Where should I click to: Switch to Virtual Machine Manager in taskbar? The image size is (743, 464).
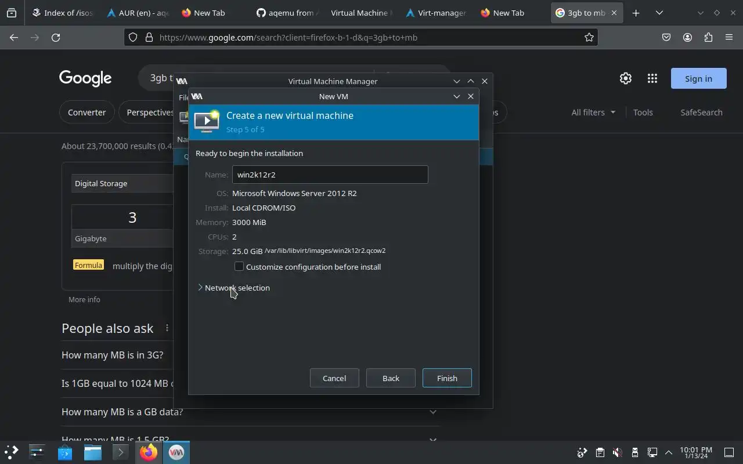[x=176, y=452]
